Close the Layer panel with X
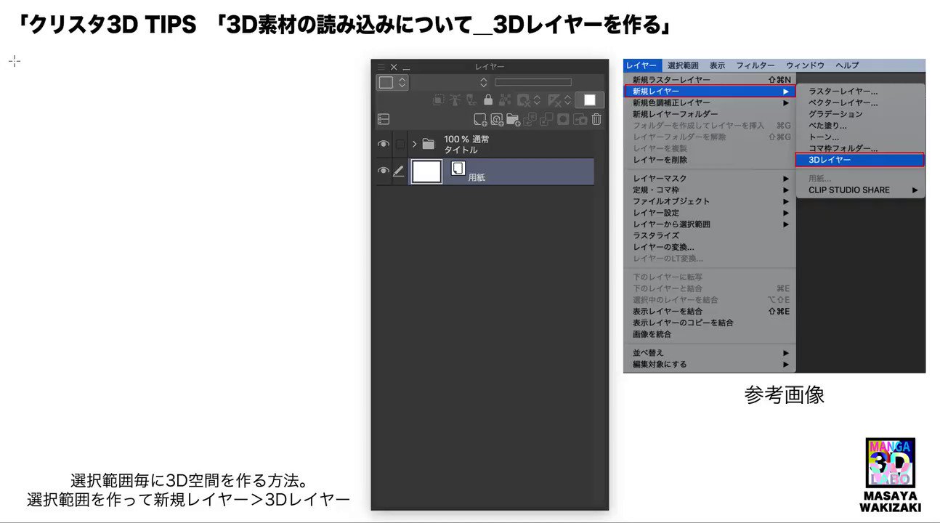 394,67
